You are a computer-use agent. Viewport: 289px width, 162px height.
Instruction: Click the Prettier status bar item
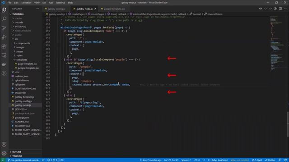(270, 160)
